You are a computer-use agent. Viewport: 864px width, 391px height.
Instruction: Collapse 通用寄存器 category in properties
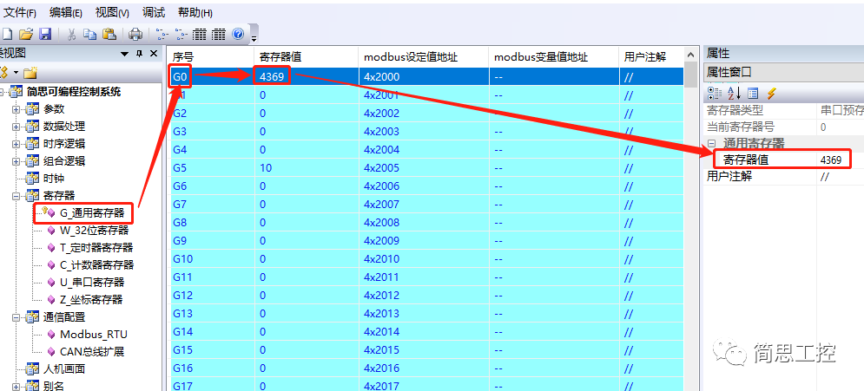click(711, 144)
